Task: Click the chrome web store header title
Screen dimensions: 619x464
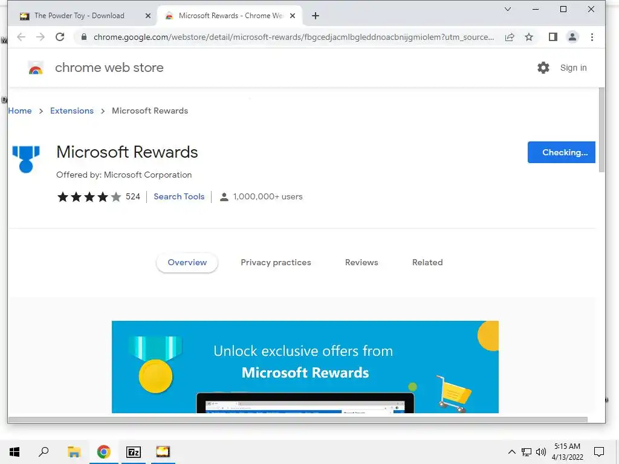Action: pyautogui.click(x=109, y=68)
